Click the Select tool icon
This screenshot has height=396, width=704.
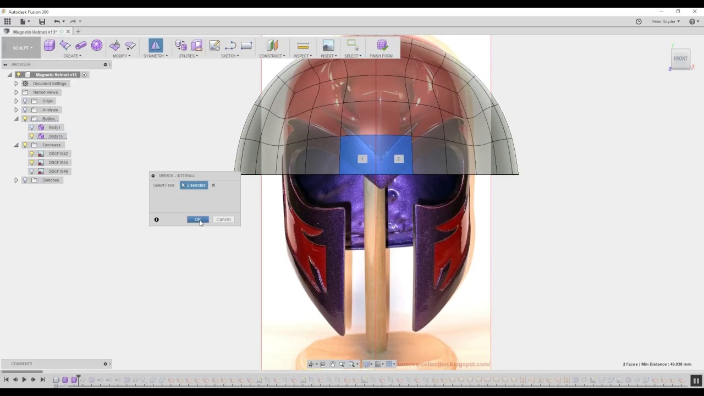(353, 46)
